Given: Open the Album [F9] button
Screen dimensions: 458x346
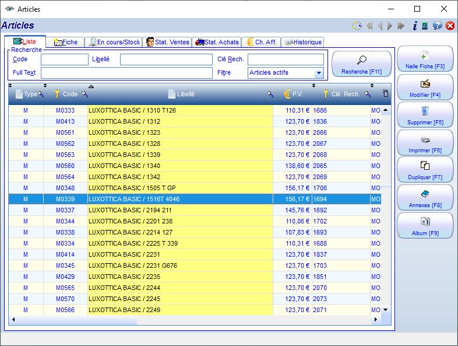Looking at the screenshot, I should pyautogui.click(x=425, y=225).
